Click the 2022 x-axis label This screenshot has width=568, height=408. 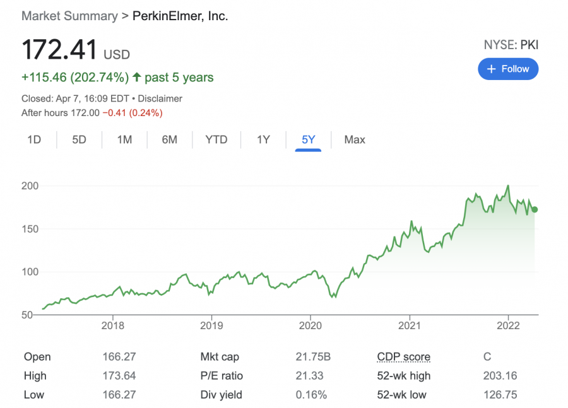508,325
